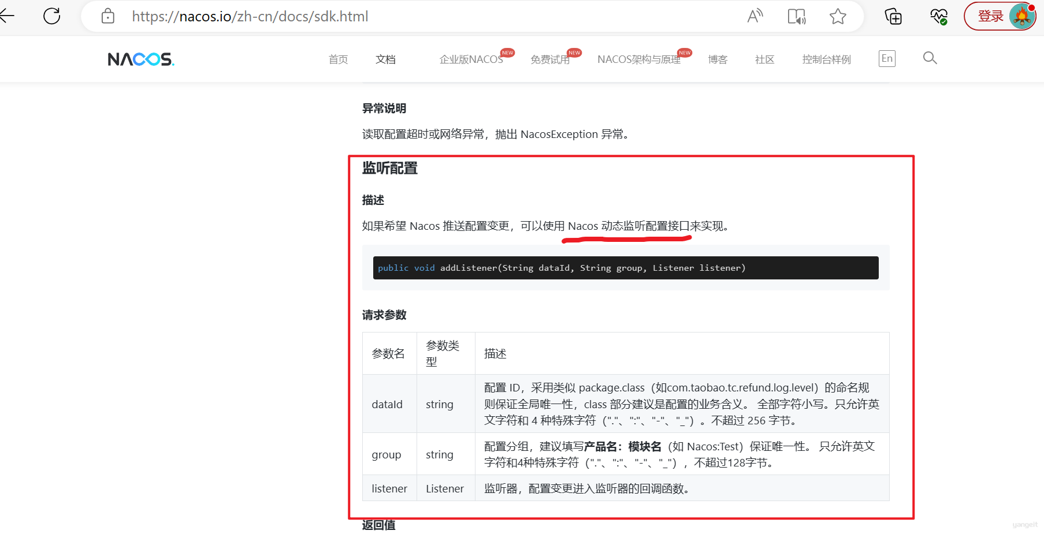The image size is (1044, 534).
Task: Open the 文档 navigation item
Action: click(385, 59)
